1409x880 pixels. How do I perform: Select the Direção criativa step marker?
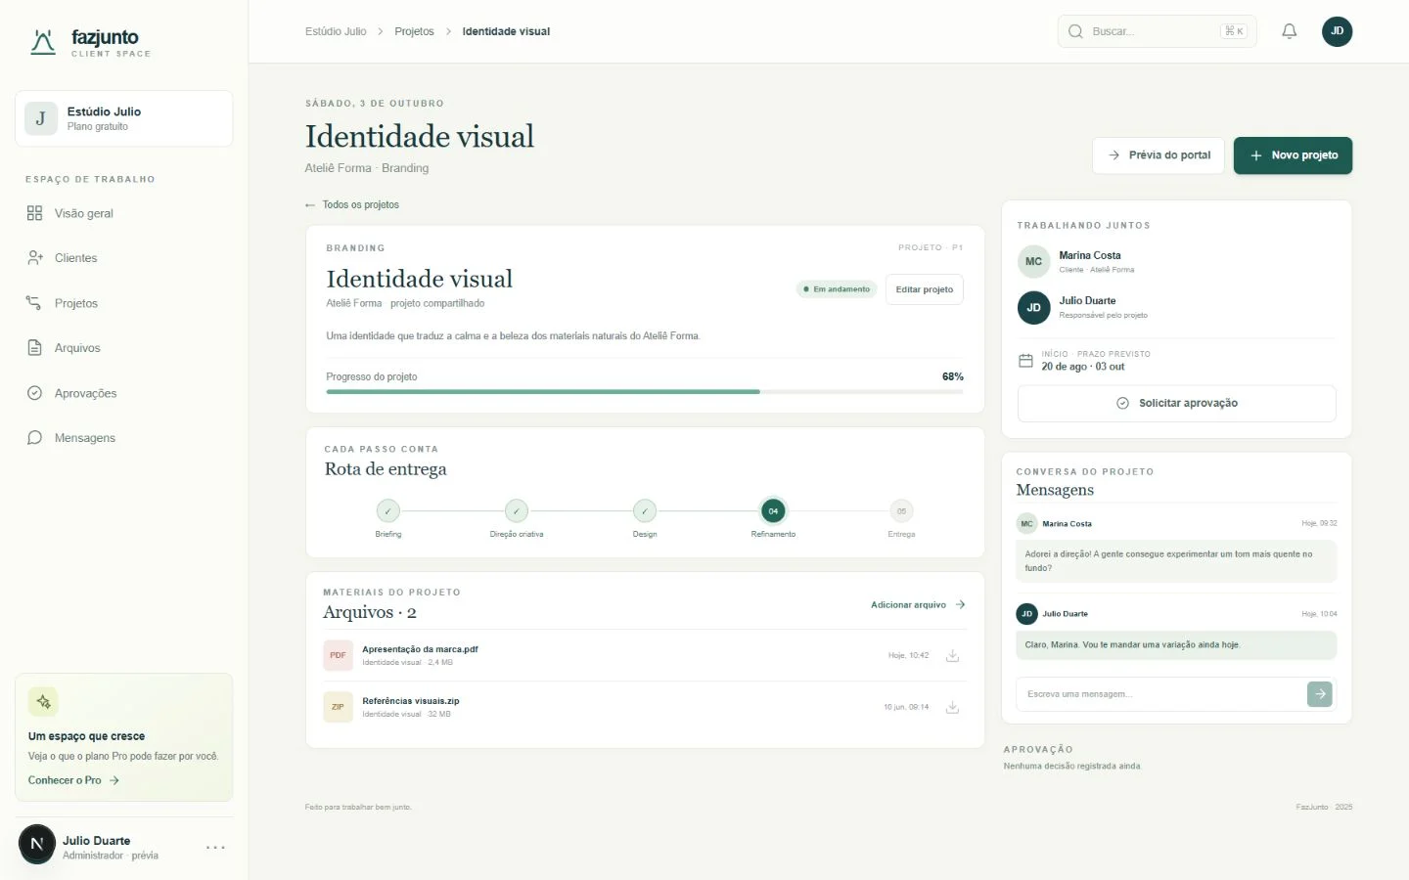tap(517, 511)
